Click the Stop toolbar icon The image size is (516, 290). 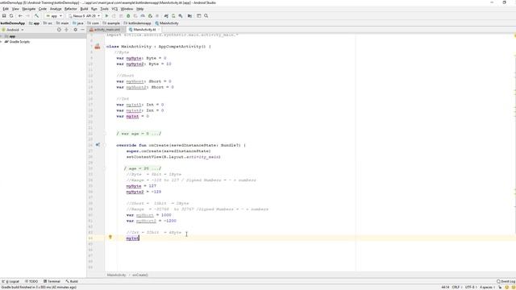(x=157, y=16)
